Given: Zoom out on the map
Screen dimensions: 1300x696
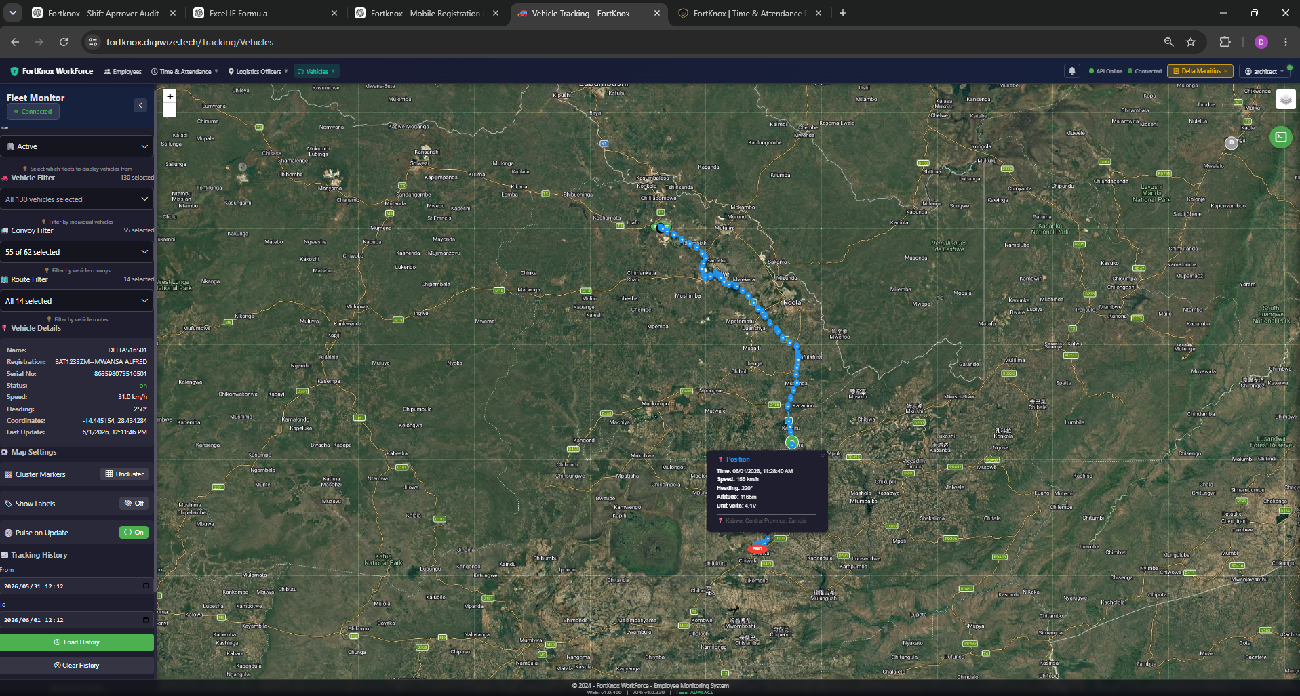Looking at the screenshot, I should (170, 110).
